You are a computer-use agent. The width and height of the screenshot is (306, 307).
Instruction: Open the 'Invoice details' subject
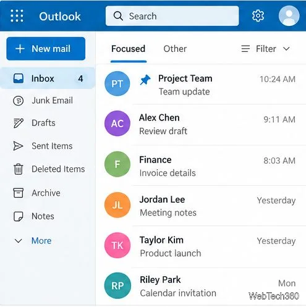(168, 173)
